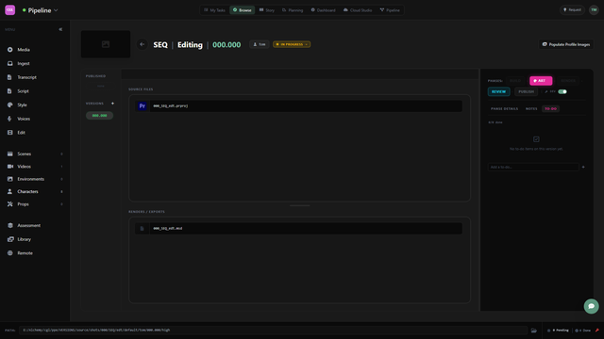Open Voices in the sidebar
604x339 pixels.
coord(24,119)
